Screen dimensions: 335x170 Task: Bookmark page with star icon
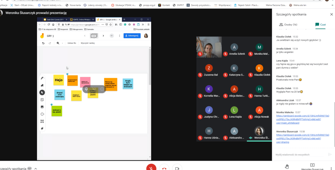point(111,25)
